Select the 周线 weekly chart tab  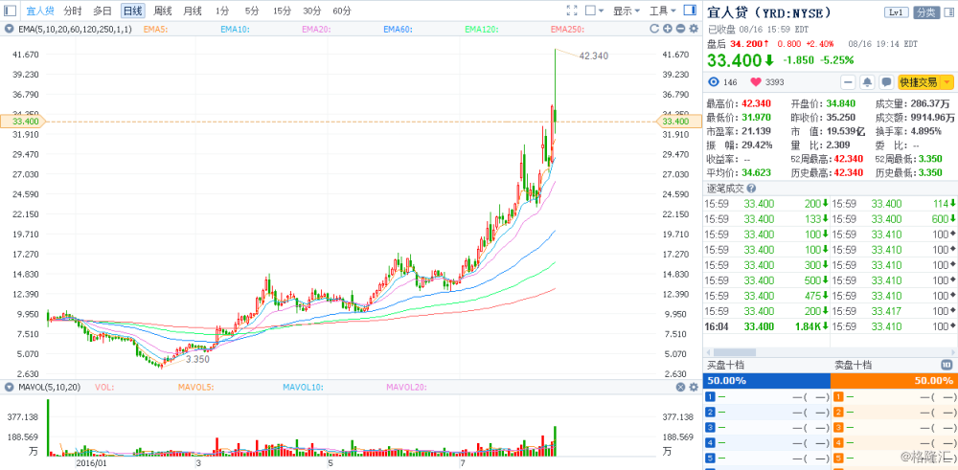[x=163, y=11]
